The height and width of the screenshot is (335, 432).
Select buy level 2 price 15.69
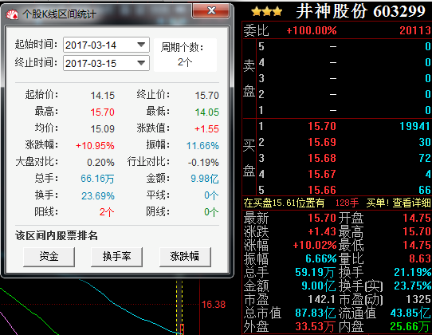click(322, 142)
